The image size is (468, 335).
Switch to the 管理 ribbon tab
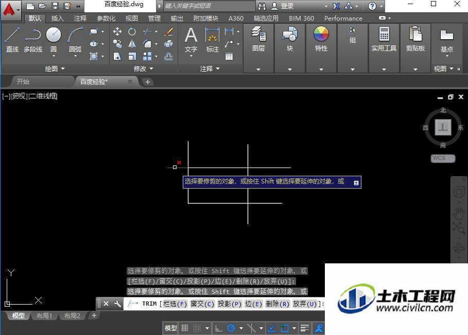click(154, 18)
